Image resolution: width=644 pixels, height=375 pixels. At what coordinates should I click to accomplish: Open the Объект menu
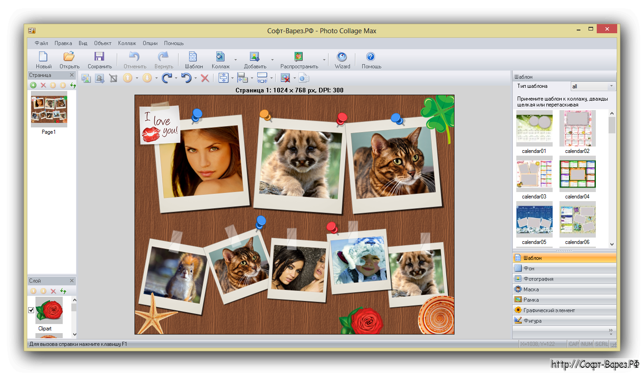point(103,43)
